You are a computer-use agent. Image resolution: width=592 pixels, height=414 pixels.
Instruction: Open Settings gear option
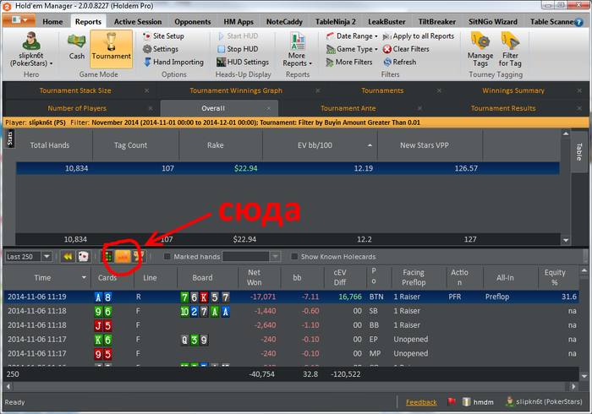point(161,49)
